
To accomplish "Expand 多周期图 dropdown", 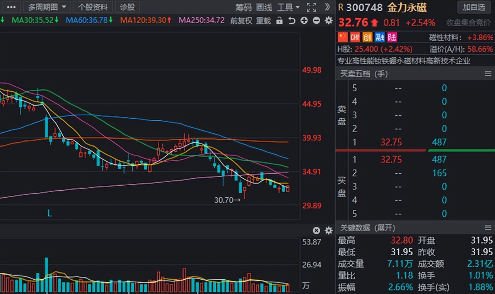I will 47,7.
